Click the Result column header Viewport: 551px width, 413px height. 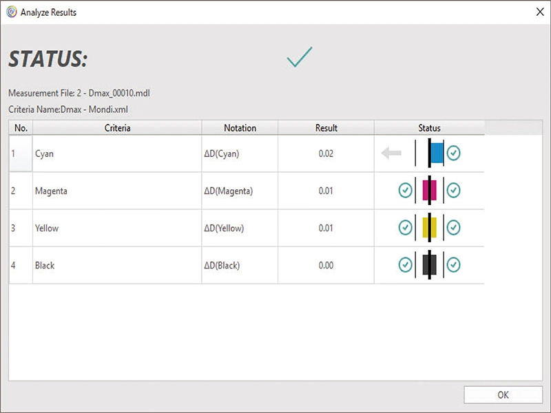(x=326, y=127)
